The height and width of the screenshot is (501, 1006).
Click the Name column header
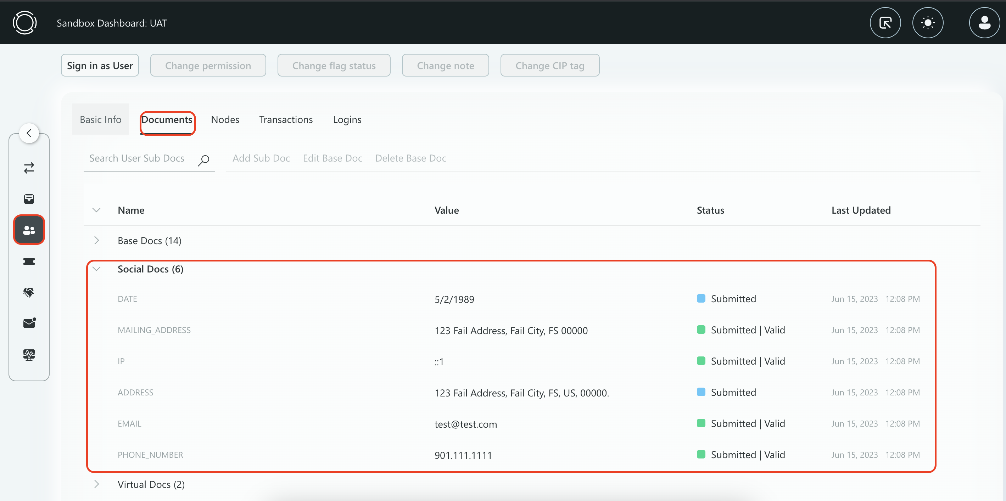pos(131,210)
